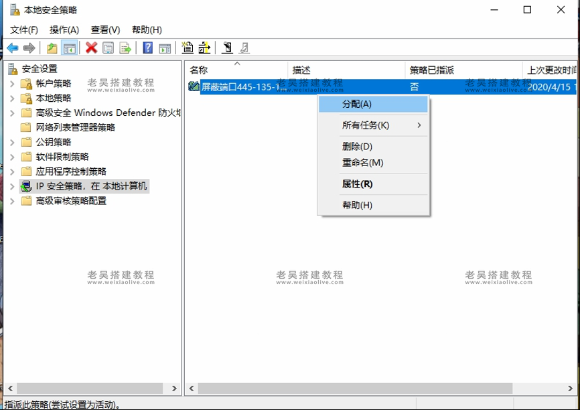Click the Create IP Security Policy toolbar icon
This screenshot has width=580, height=410.
[x=188, y=48]
